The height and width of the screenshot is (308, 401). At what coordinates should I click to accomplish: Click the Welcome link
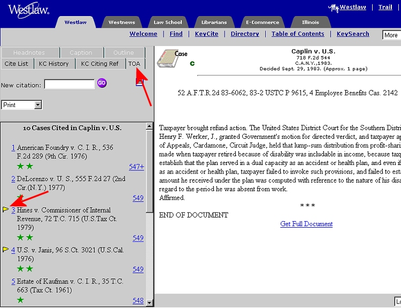(143, 34)
